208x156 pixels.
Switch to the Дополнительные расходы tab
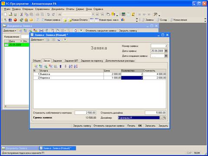[x=120, y=60]
